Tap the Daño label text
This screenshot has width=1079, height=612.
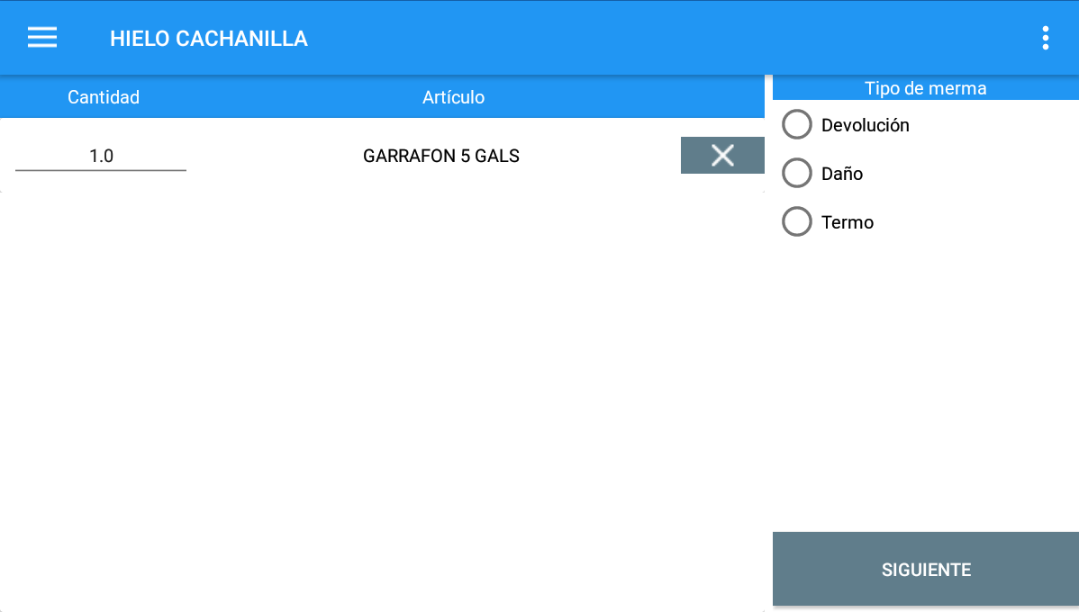(x=842, y=174)
